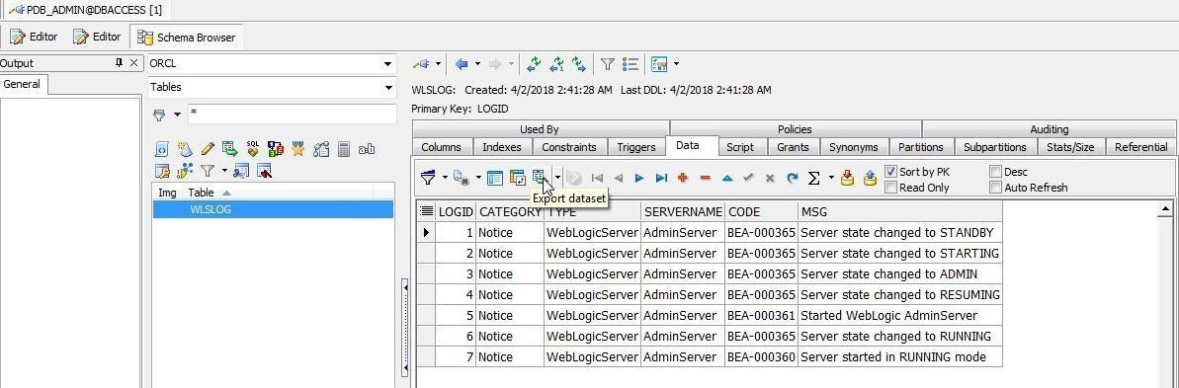Viewport: 1179px width, 388px height.
Task: Click the a-b rename icon
Action: coord(367,149)
